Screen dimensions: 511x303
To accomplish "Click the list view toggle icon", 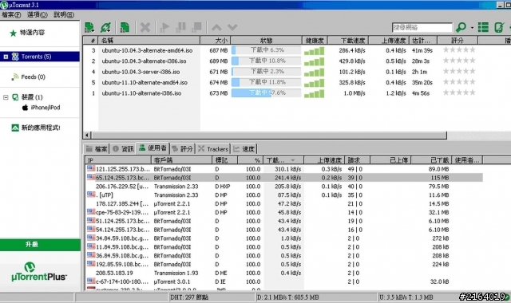I will [483, 27].
